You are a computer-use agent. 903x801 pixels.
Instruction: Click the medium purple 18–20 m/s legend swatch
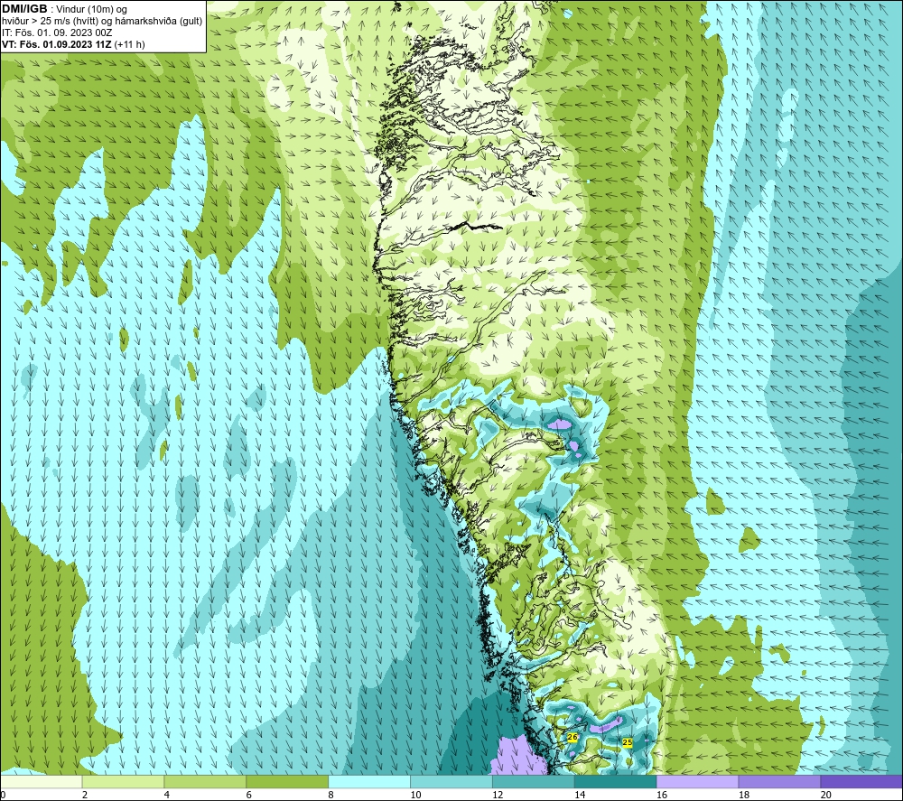tap(780, 781)
